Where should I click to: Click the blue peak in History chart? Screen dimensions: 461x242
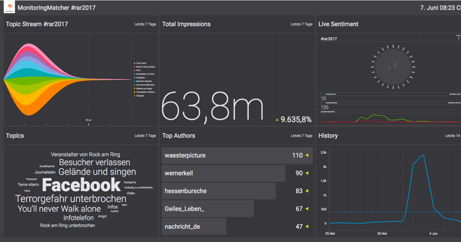click(423, 155)
